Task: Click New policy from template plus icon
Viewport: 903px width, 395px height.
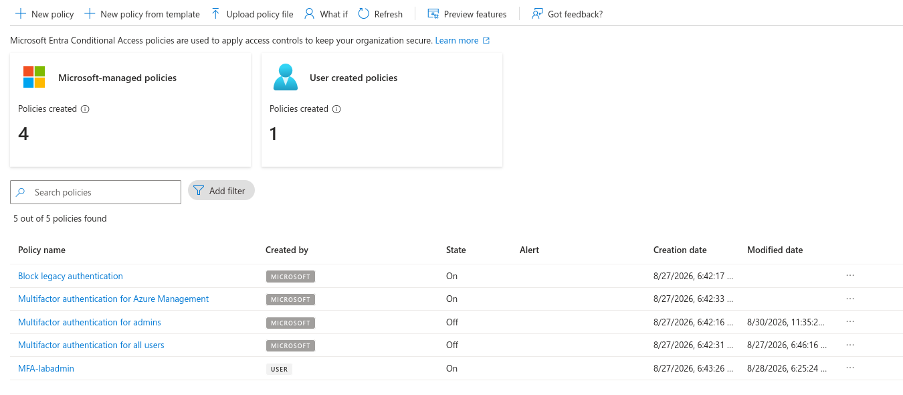Action: (x=90, y=14)
